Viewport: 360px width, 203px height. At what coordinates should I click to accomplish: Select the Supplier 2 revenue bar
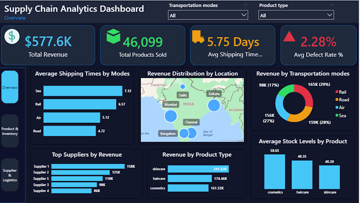pyautogui.click(x=81, y=172)
